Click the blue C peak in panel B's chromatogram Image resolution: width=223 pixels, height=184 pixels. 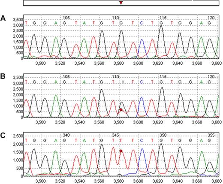142,107
